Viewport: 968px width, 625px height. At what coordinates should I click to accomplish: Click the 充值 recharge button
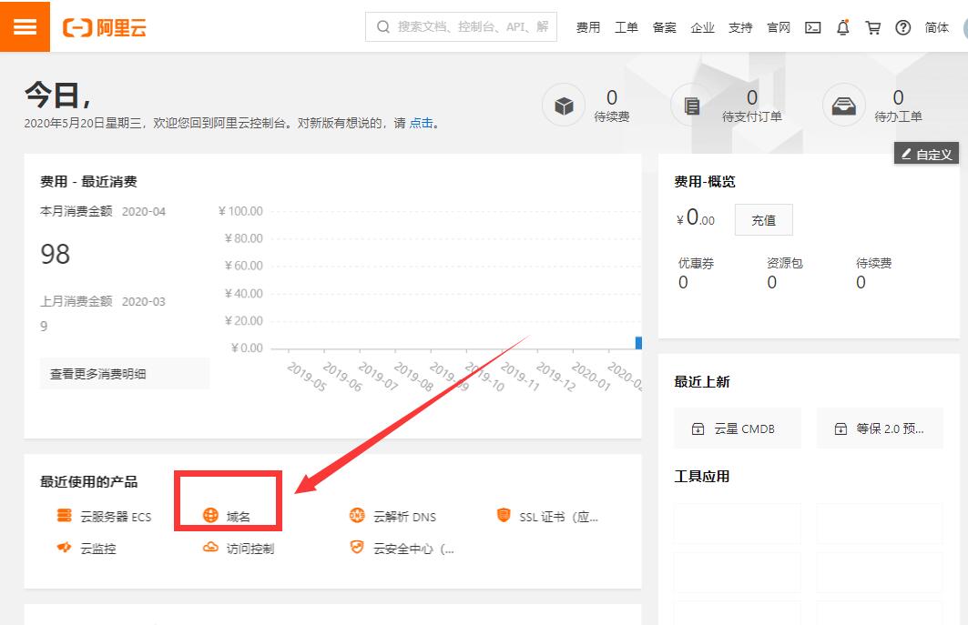763,219
